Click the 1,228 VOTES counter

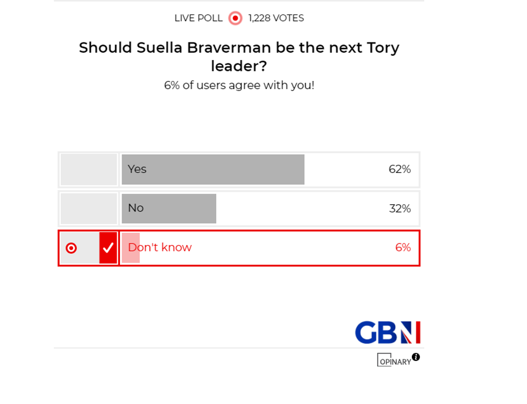tap(275, 18)
